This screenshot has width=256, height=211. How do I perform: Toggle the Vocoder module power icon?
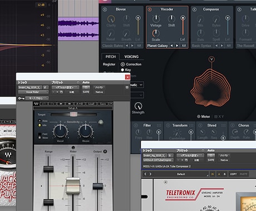150,9
